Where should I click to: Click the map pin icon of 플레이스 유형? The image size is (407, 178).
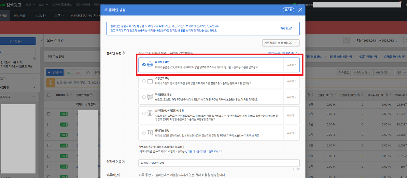[x=150, y=133]
